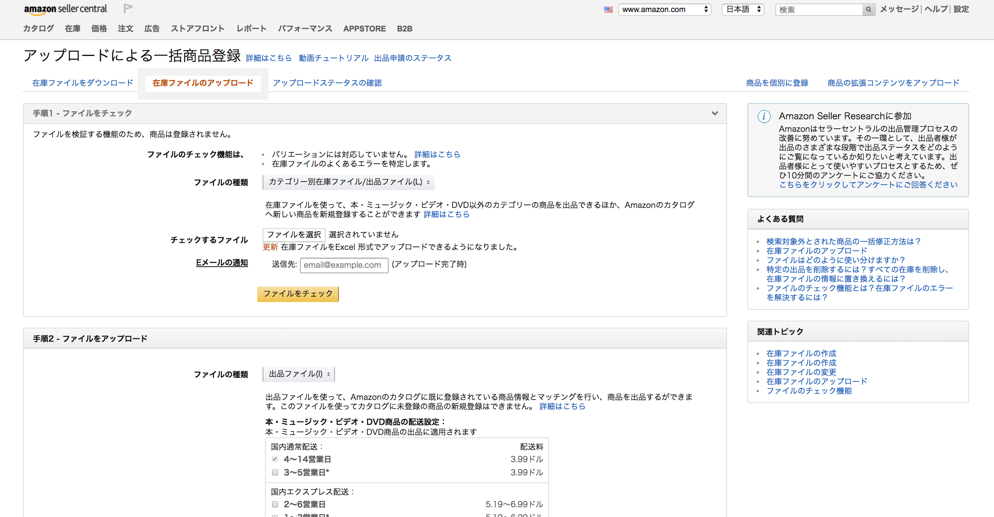Select the 在庫ファイルのアップロード tab
Viewport: 994px width, 517px height.
(203, 83)
